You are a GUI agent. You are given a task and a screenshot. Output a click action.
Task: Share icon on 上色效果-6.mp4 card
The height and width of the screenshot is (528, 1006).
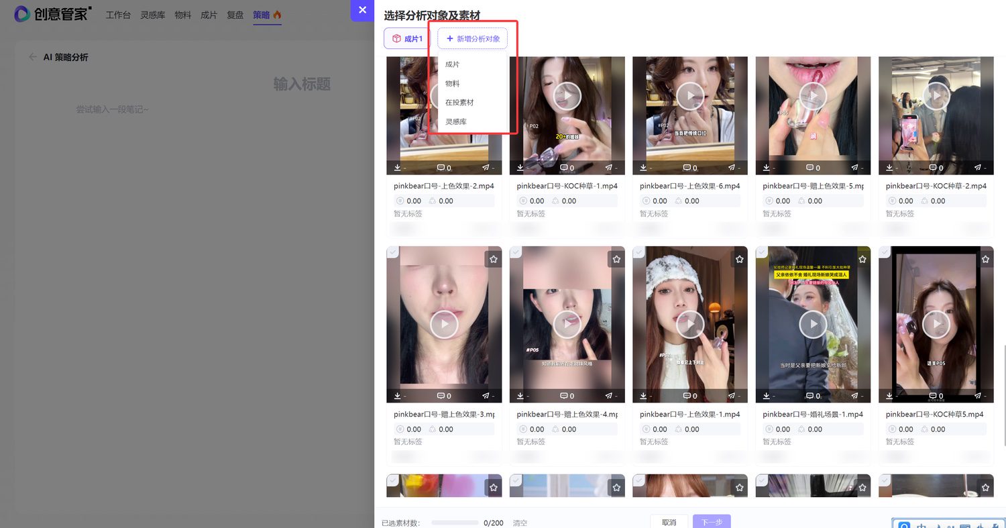point(732,168)
